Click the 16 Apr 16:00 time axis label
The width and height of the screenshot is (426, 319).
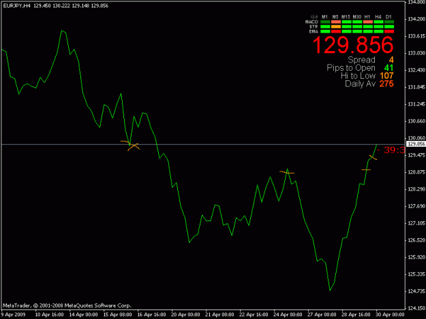[x=151, y=315]
